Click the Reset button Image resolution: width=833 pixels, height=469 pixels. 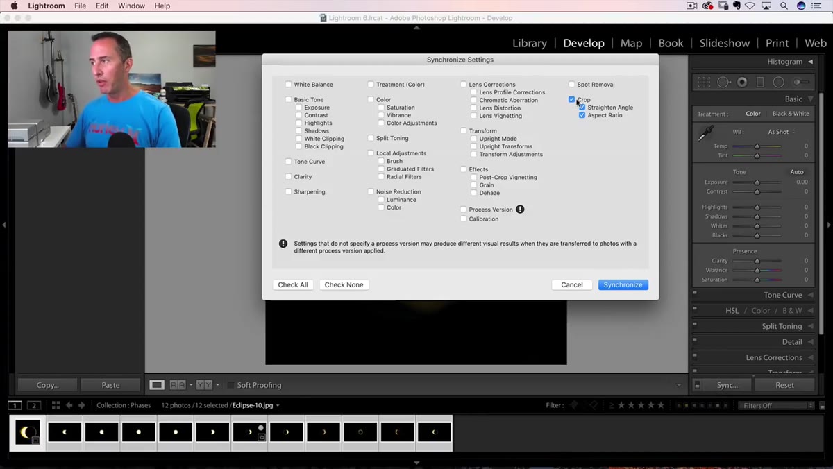tap(784, 385)
